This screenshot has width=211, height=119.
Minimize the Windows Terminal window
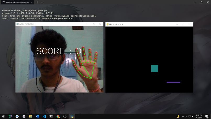click(x=195, y=2)
